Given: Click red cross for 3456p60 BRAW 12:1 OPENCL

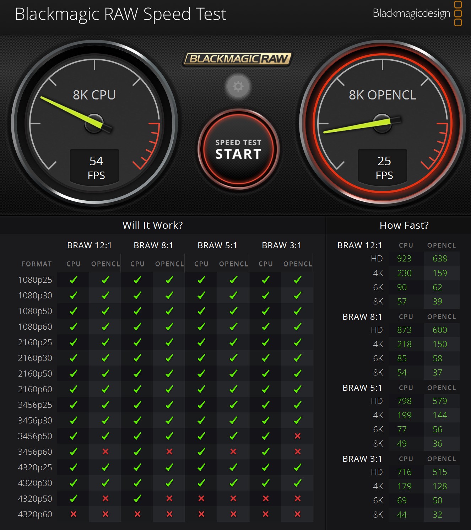Looking at the screenshot, I should pos(105,451).
